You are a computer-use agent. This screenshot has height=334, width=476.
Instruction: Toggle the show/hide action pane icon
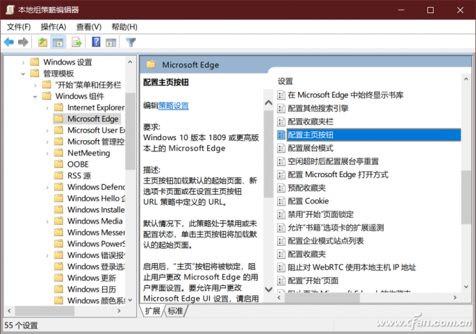tap(110, 42)
